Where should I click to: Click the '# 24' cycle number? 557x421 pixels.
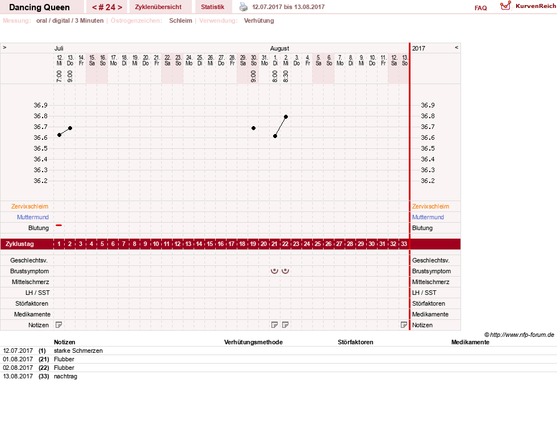pyautogui.click(x=107, y=7)
